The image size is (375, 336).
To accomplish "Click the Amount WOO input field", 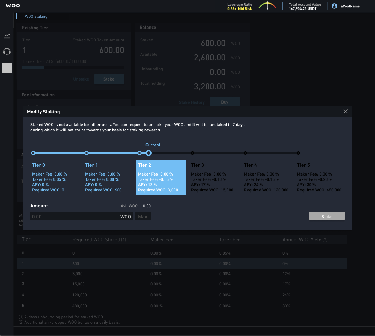I will pyautogui.click(x=74, y=217).
